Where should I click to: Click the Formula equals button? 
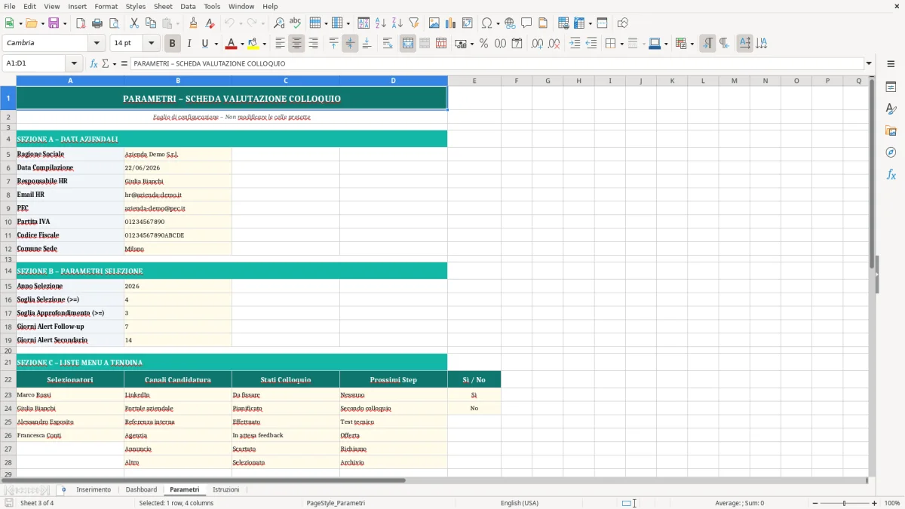124,63
